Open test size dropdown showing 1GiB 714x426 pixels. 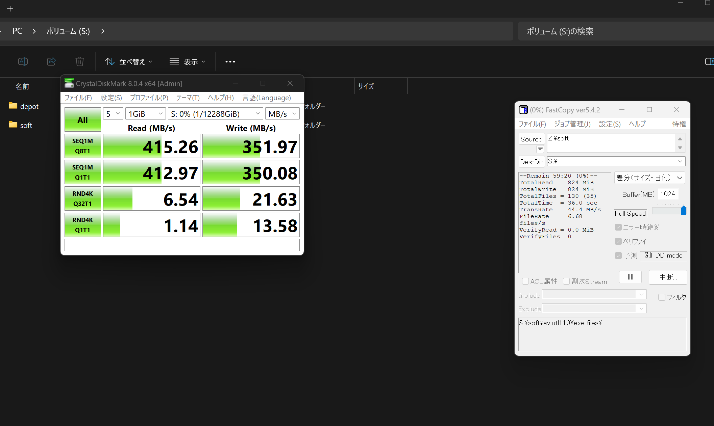coord(146,114)
